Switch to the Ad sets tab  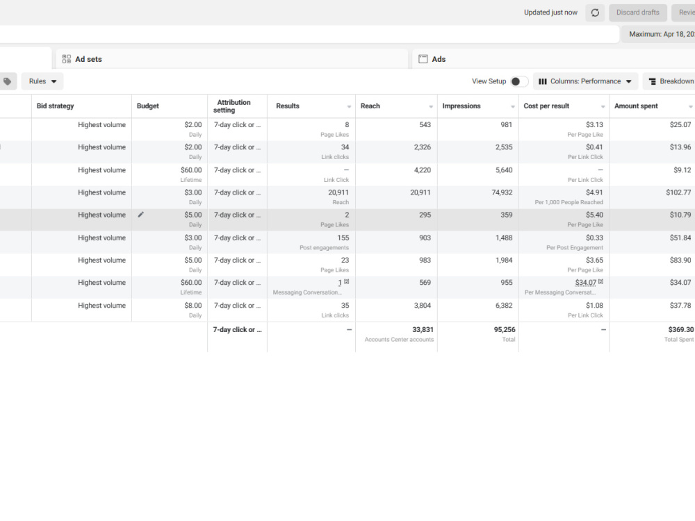tap(232, 59)
